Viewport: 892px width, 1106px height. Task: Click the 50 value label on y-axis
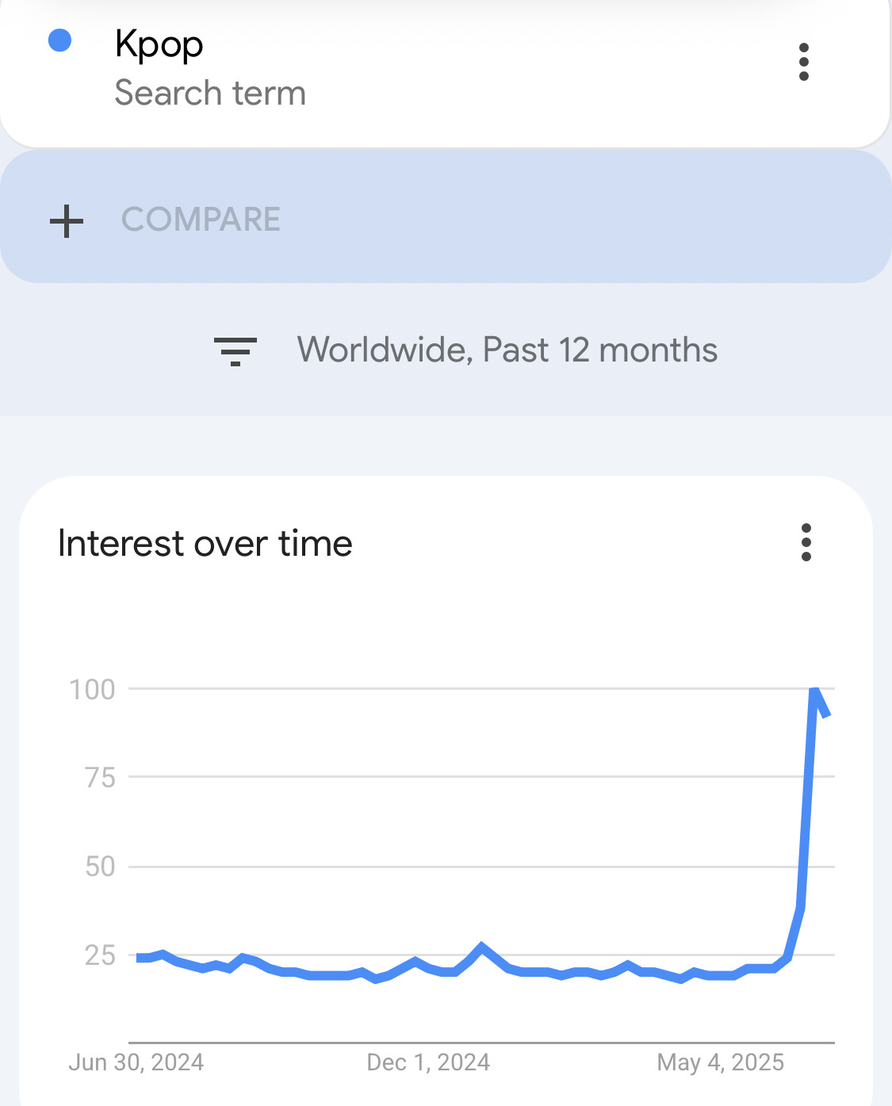[100, 866]
